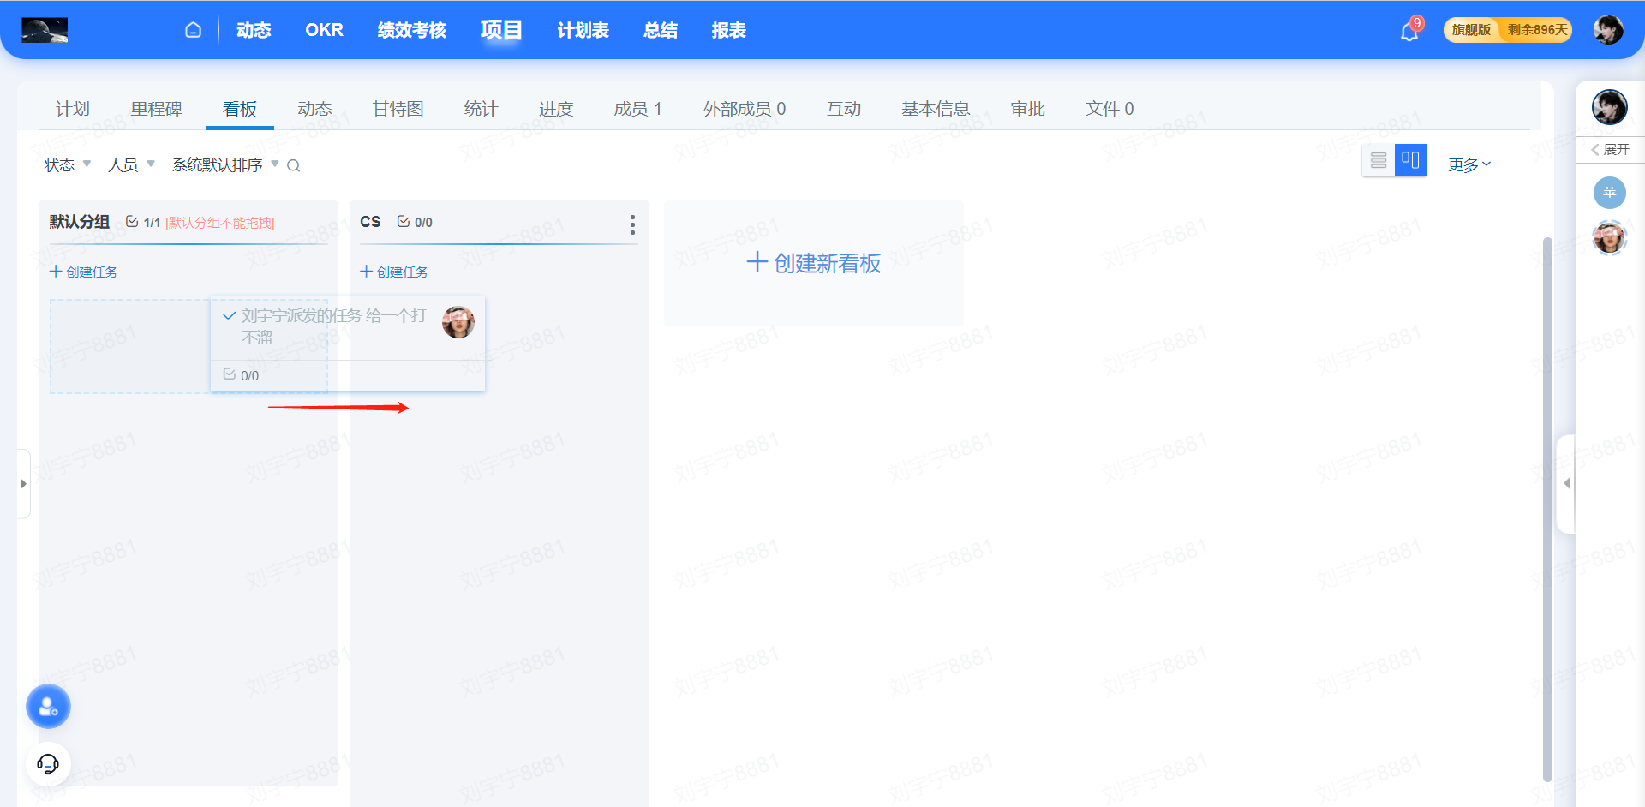Open the 人员 filter dropdown

130,164
